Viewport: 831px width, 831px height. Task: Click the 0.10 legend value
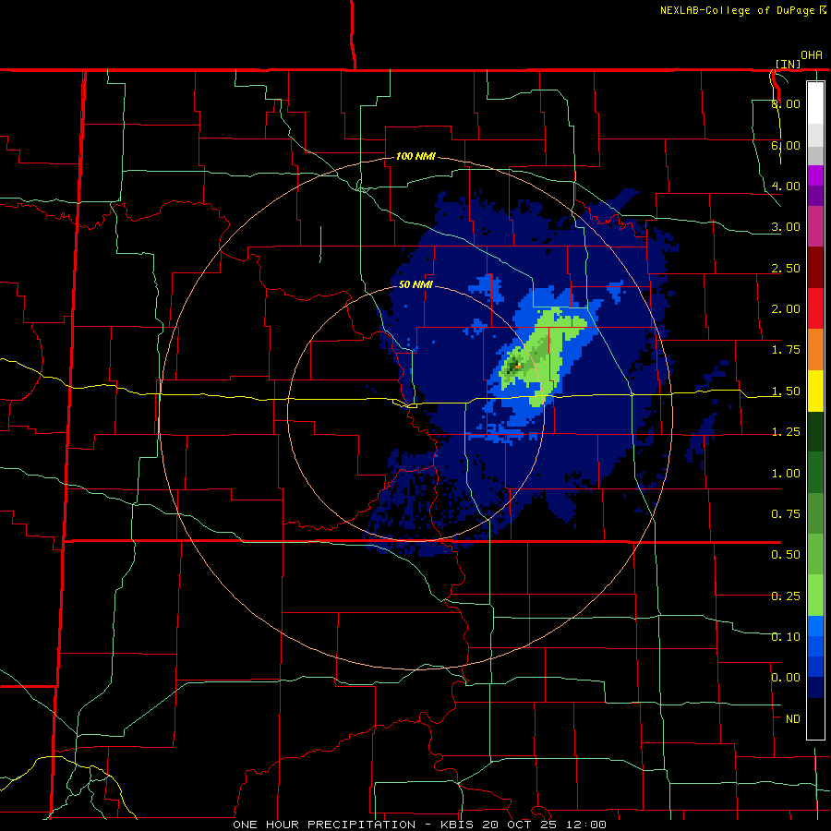click(x=786, y=637)
